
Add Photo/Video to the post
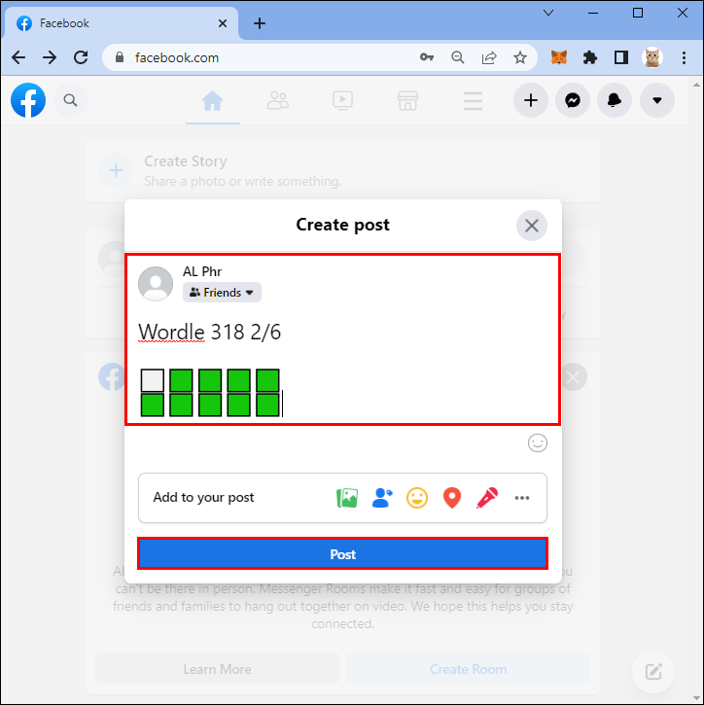tap(347, 498)
